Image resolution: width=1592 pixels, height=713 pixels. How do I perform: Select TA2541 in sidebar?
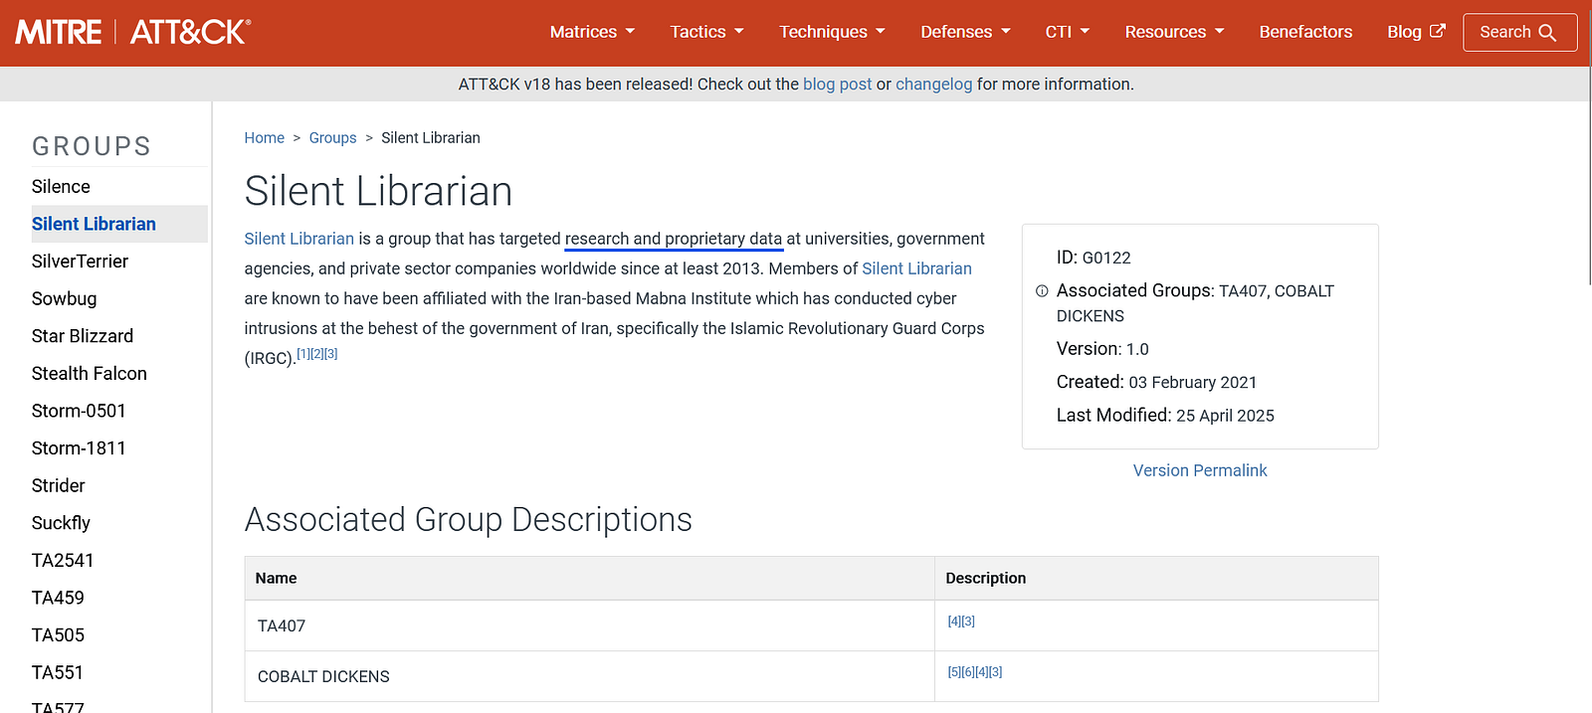(63, 561)
